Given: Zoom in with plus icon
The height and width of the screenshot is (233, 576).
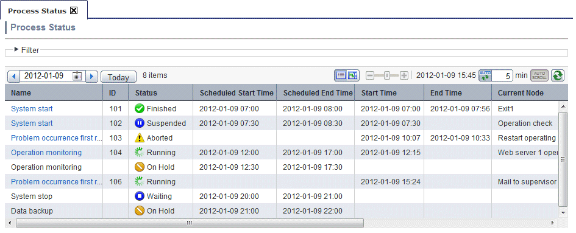Looking at the screenshot, I should (x=404, y=75).
